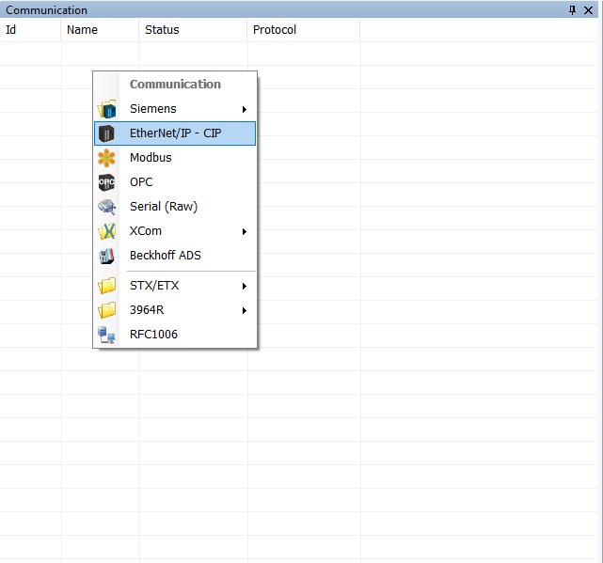Open the Siemens menu entry
The height and width of the screenshot is (563, 603).
pos(175,109)
